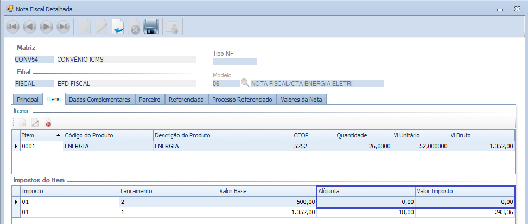The width and height of the screenshot is (528, 224).
Task: Click the new document toolbar icon
Action: click(x=85, y=27)
